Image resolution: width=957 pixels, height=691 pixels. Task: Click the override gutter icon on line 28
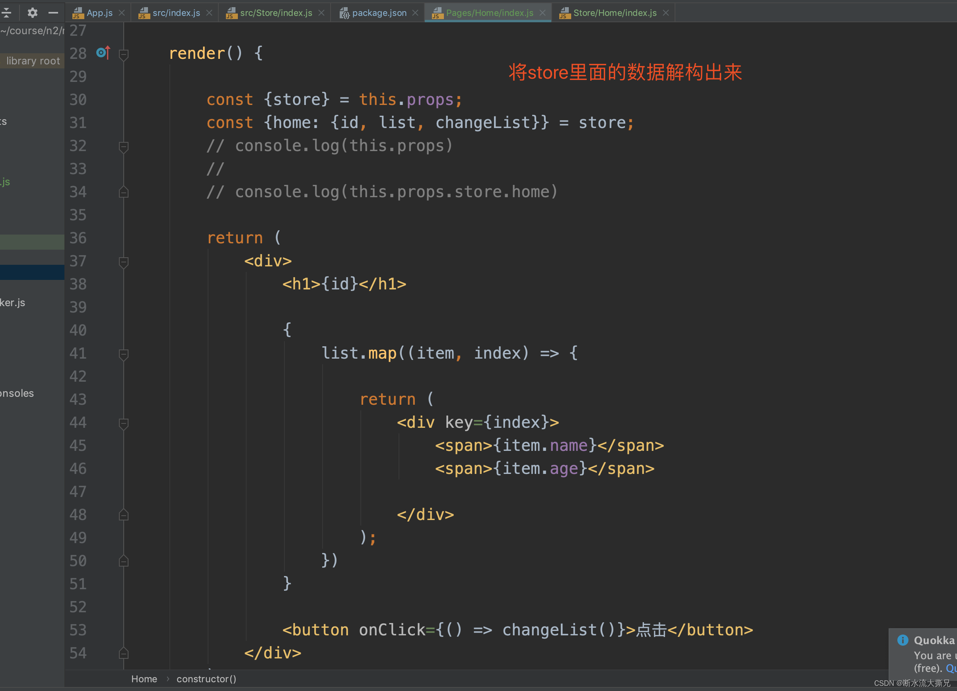103,53
